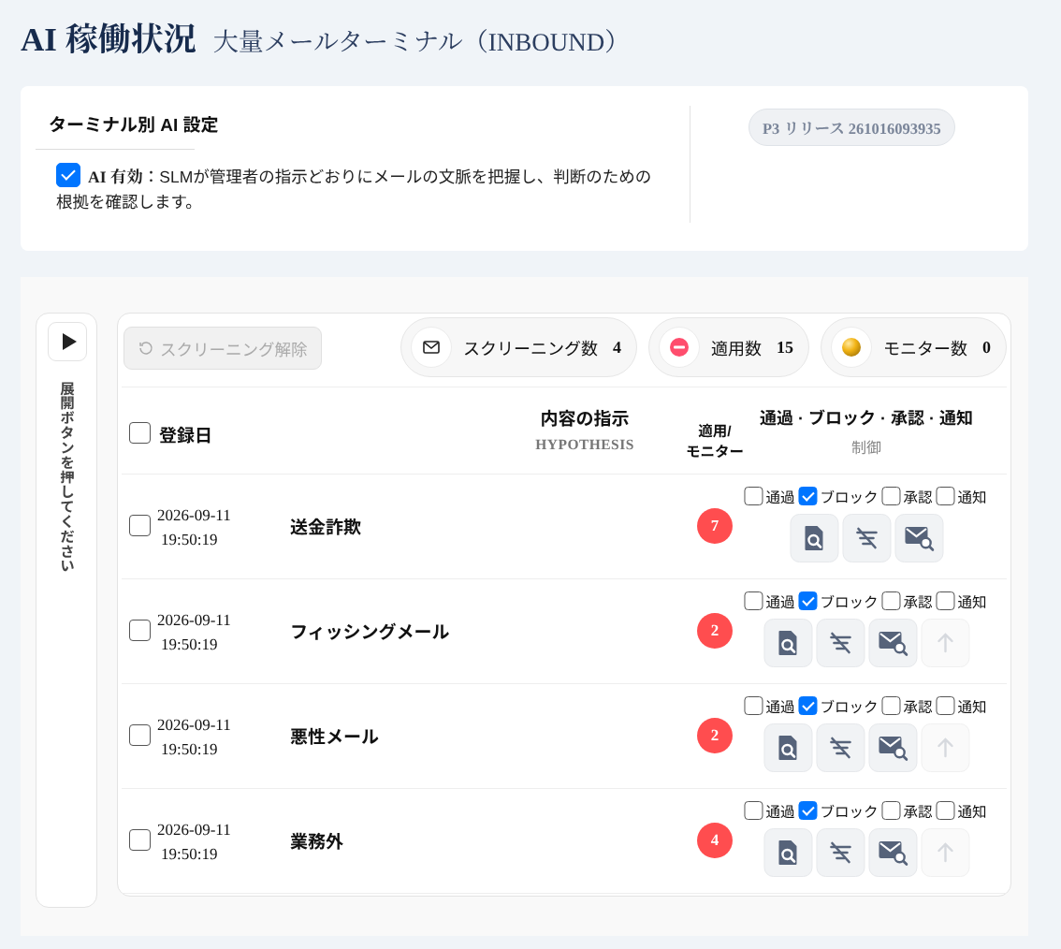Screen dimensions: 1061x949
Task: Click 適用数 15 counter pill
Action: 729,347
